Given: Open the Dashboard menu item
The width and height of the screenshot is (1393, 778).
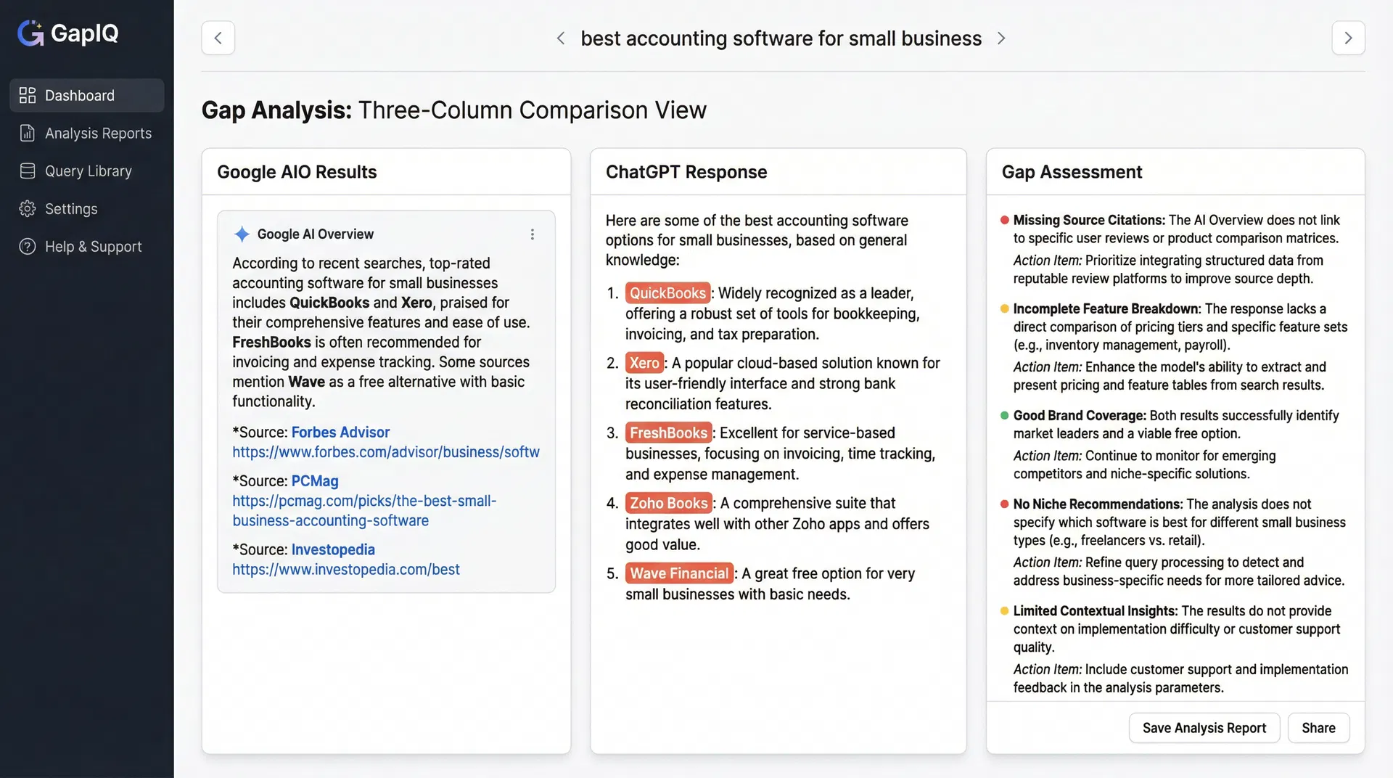Looking at the screenshot, I should (87, 95).
